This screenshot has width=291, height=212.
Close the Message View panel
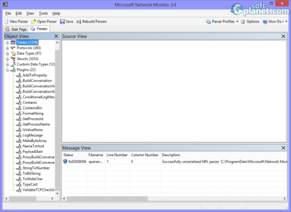coord(283,148)
